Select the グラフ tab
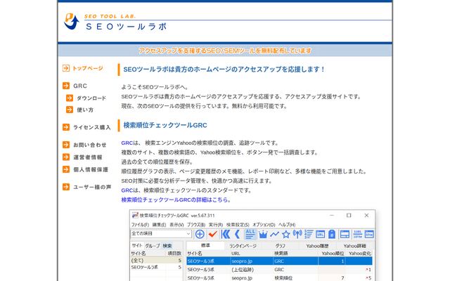 click(280, 246)
